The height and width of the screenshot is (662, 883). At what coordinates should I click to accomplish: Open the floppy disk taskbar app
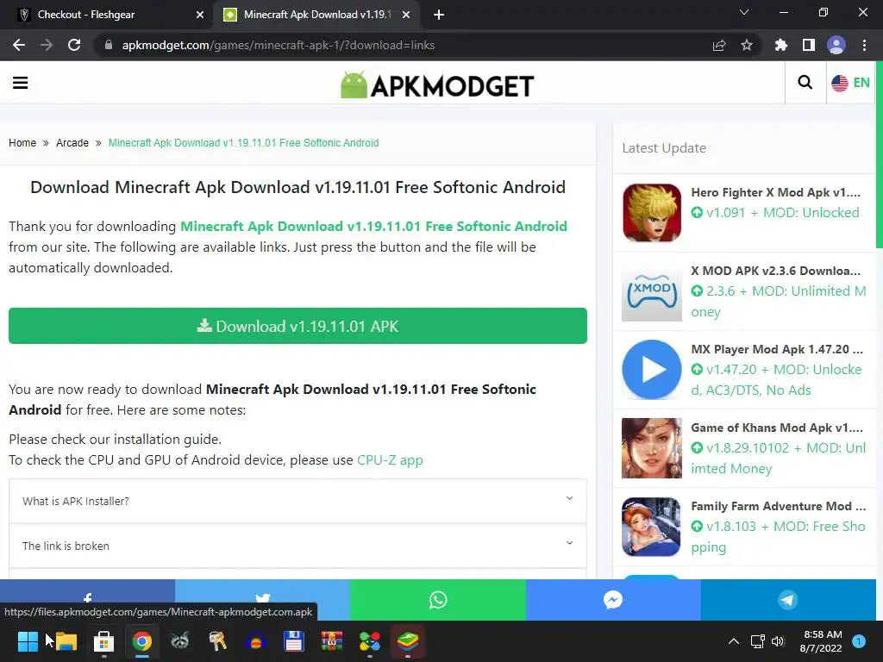coord(294,641)
